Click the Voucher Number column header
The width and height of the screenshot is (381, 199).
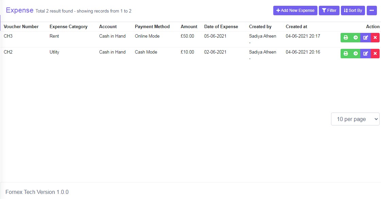tap(21, 27)
